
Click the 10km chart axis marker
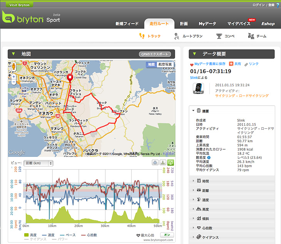[52, 226]
